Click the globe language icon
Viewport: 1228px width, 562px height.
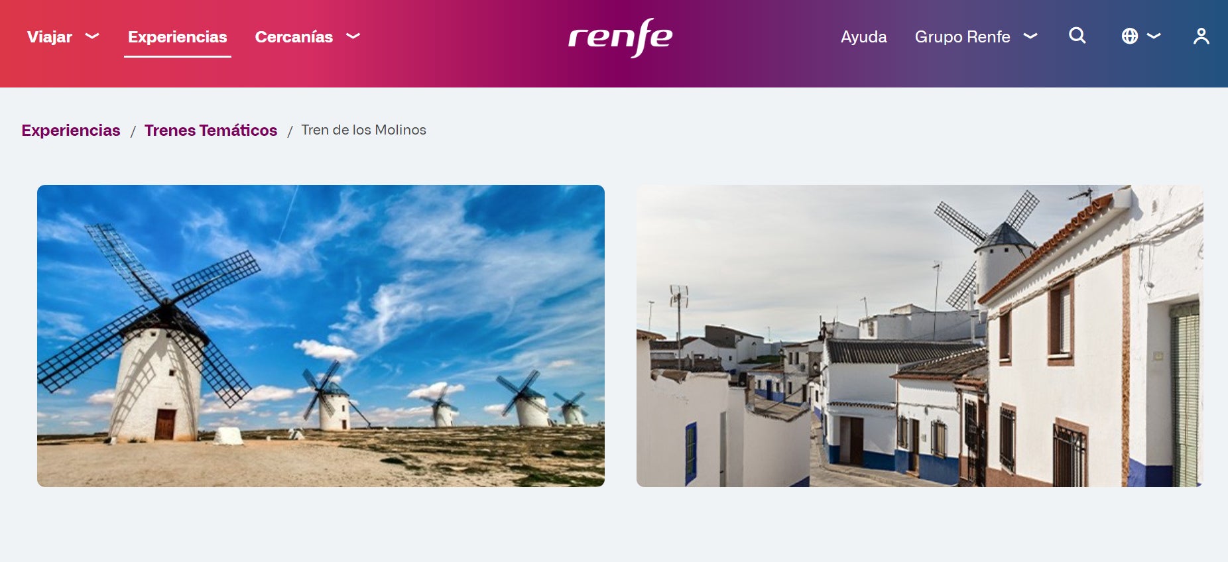point(1130,36)
